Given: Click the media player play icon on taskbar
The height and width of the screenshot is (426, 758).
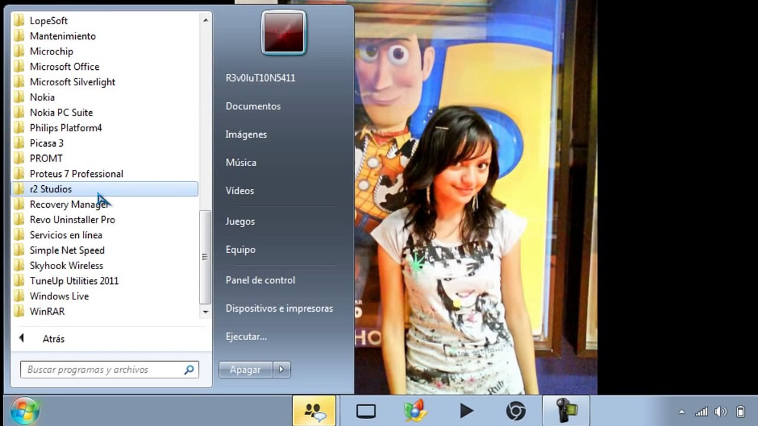Looking at the screenshot, I should tap(466, 411).
